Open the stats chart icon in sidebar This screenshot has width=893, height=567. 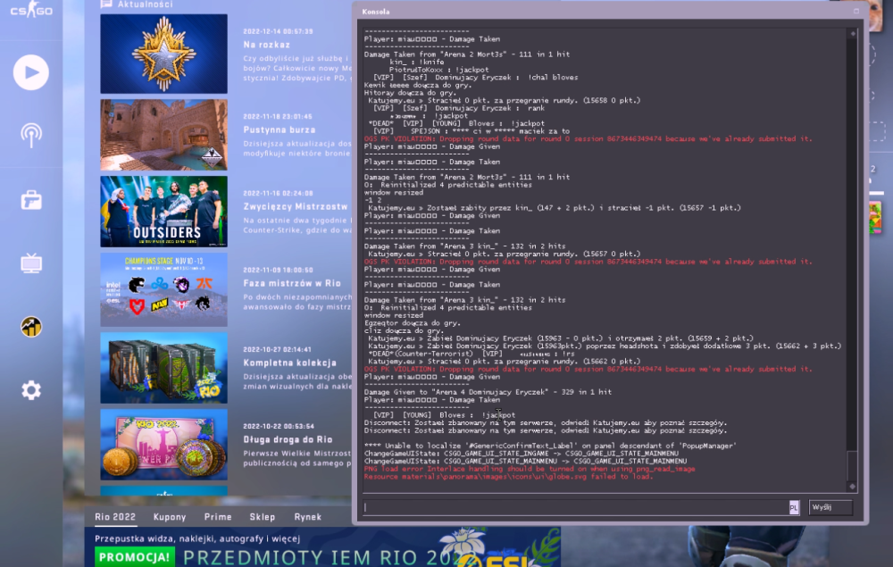tap(30, 327)
